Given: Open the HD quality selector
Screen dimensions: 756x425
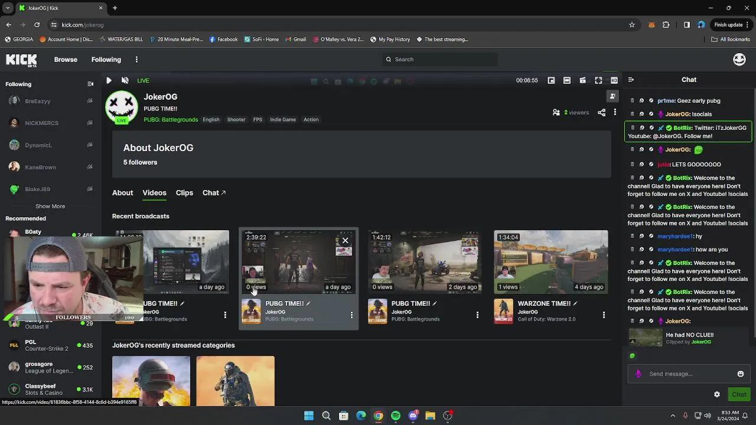Looking at the screenshot, I should click(x=614, y=80).
